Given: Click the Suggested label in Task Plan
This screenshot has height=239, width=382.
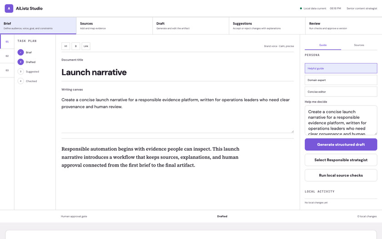Looking at the screenshot, I should click(32, 71).
